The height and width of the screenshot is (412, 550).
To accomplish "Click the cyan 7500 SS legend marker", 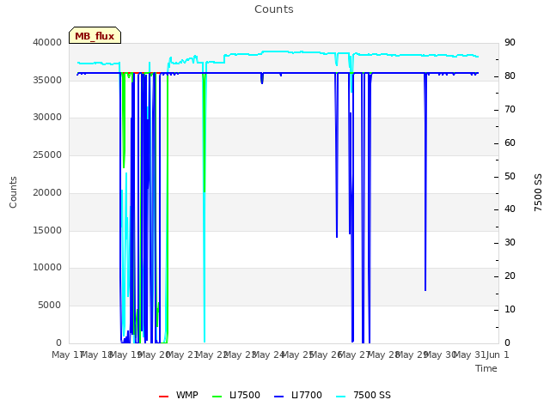I will point(341,397).
